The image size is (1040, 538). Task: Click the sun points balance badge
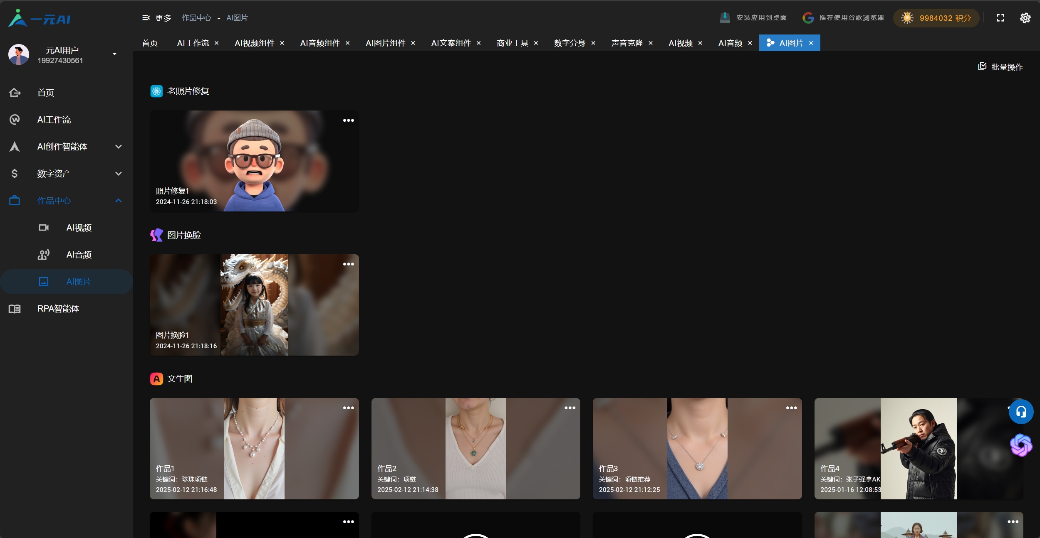tap(936, 18)
